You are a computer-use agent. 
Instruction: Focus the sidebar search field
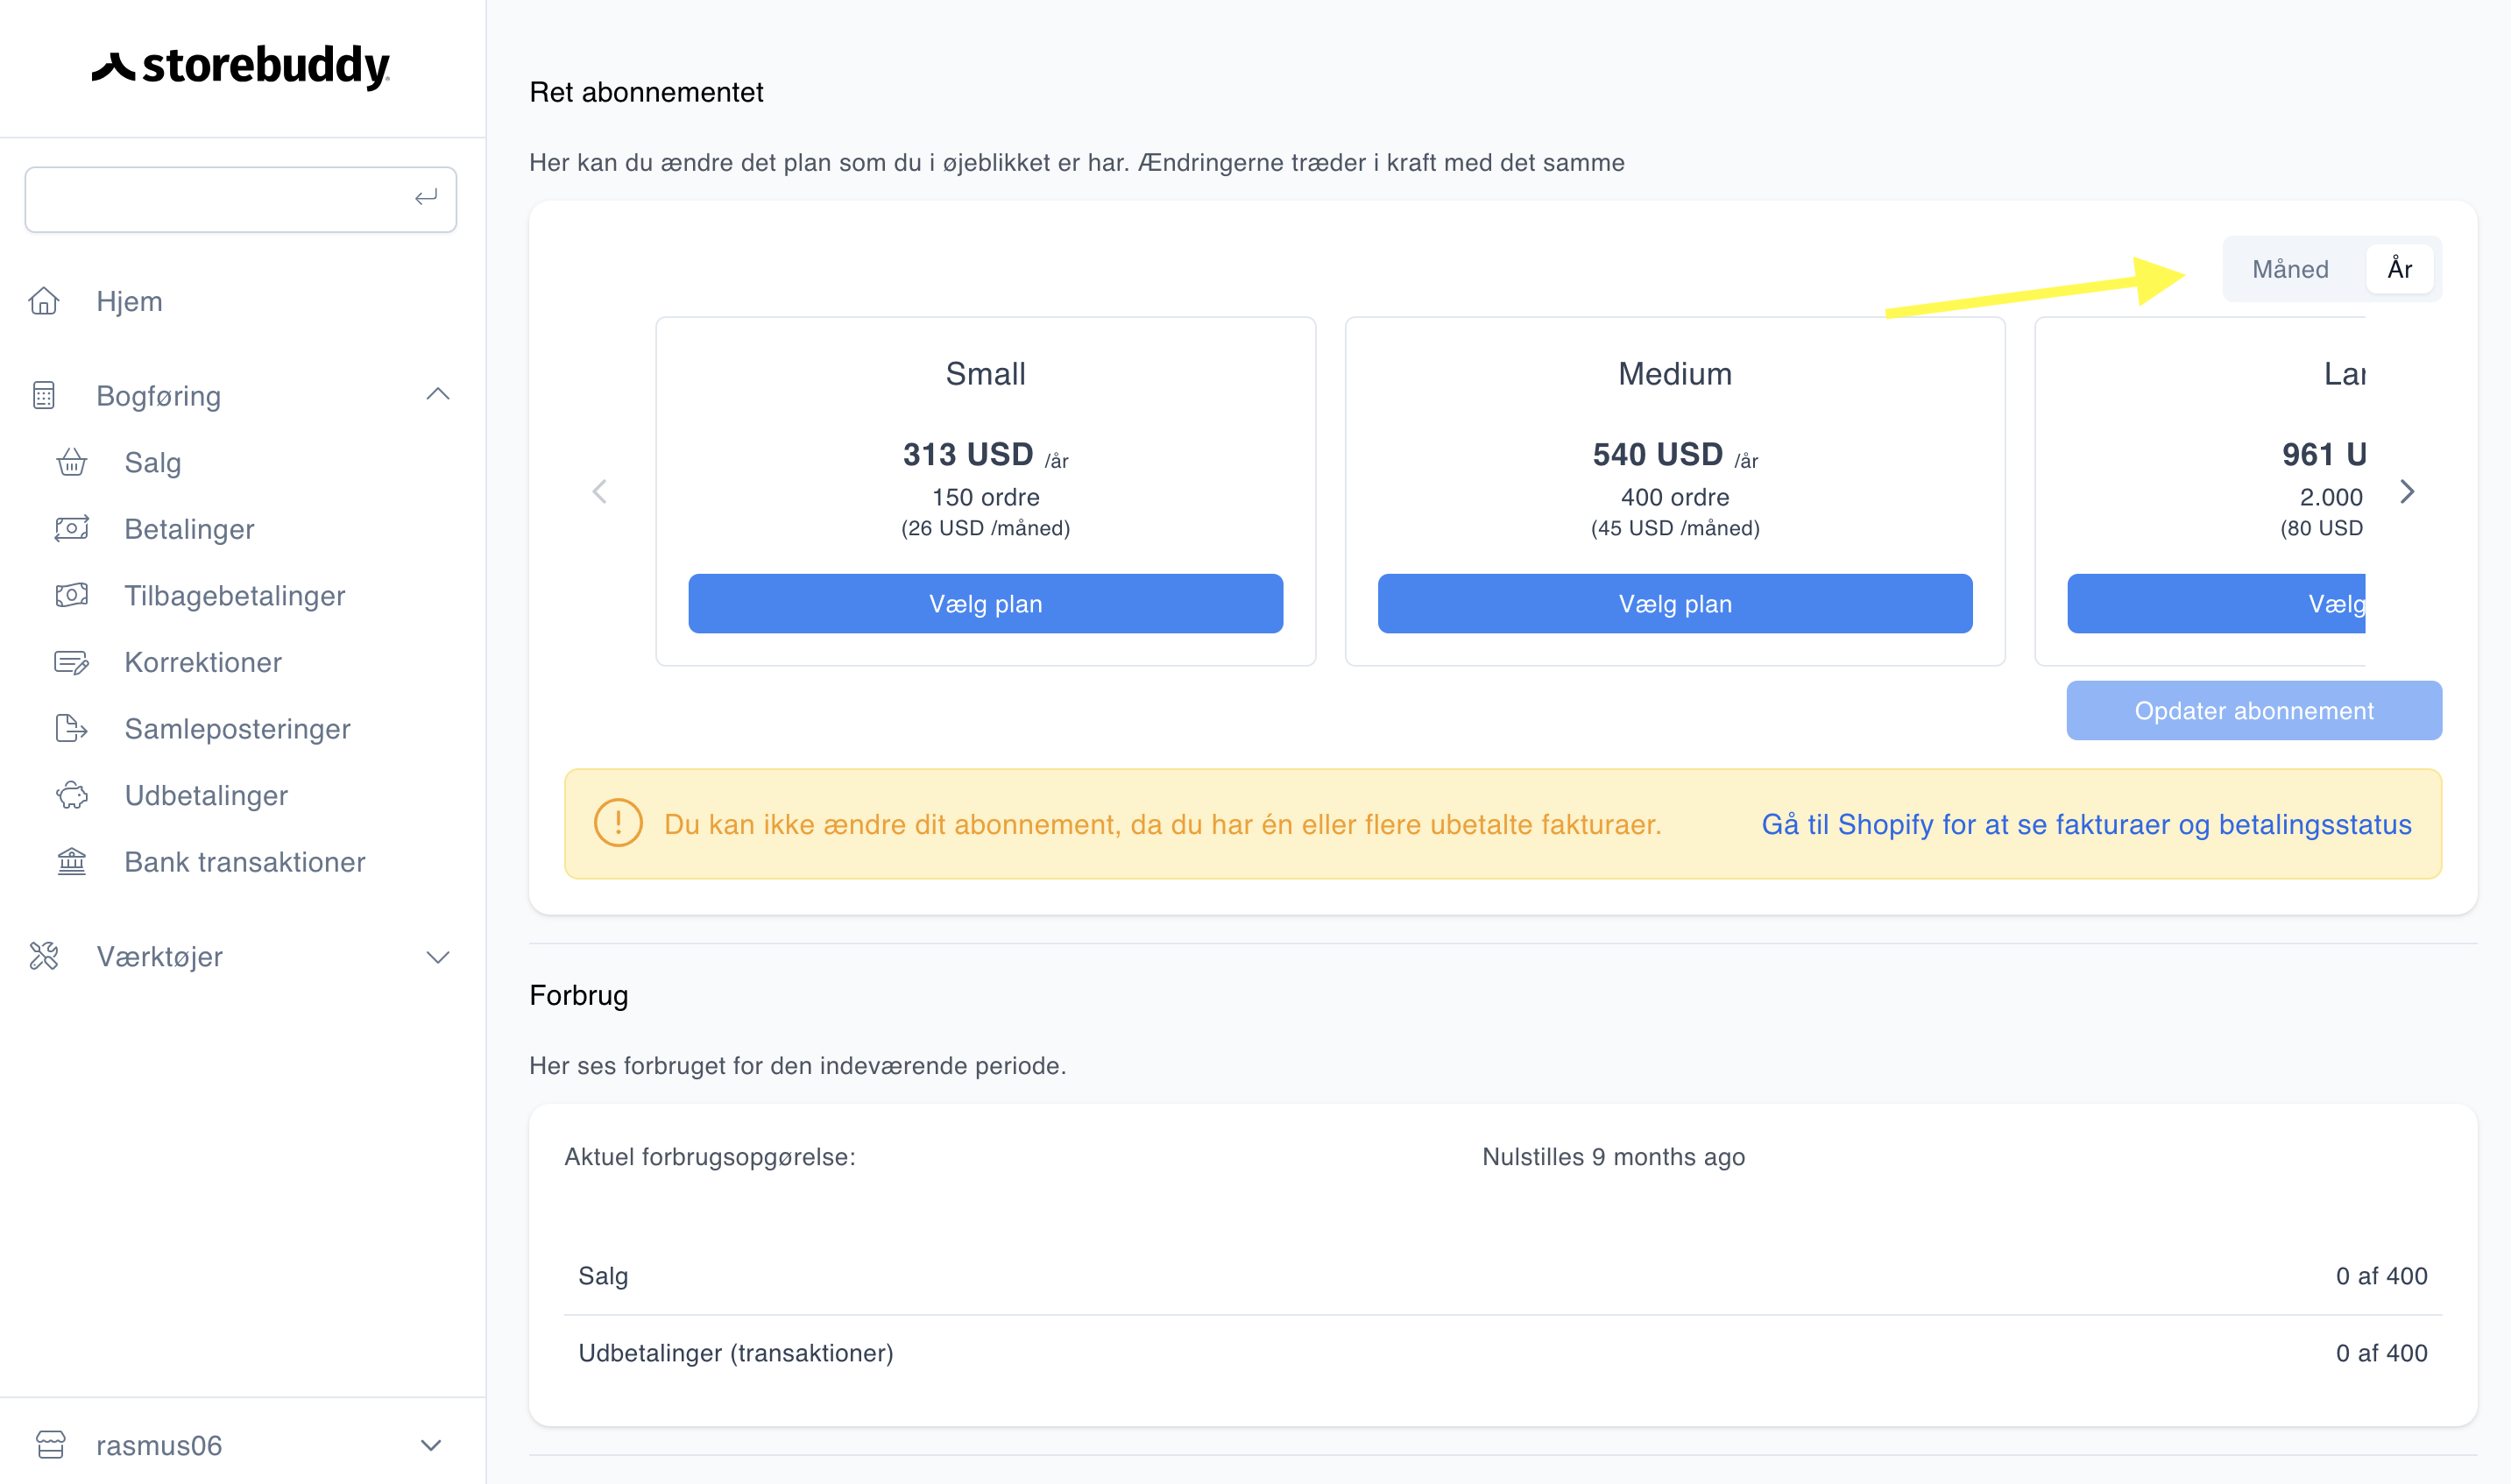[241, 199]
